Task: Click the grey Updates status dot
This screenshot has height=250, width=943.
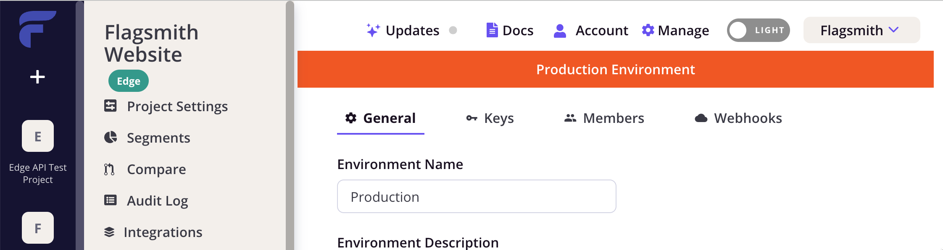Action: [453, 30]
